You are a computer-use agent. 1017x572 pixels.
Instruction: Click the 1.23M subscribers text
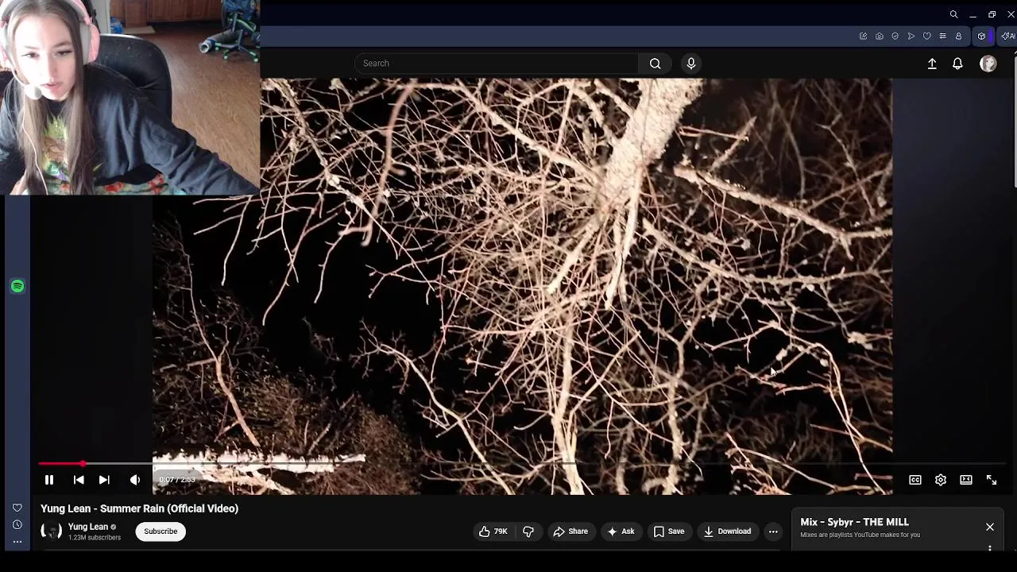(95, 538)
